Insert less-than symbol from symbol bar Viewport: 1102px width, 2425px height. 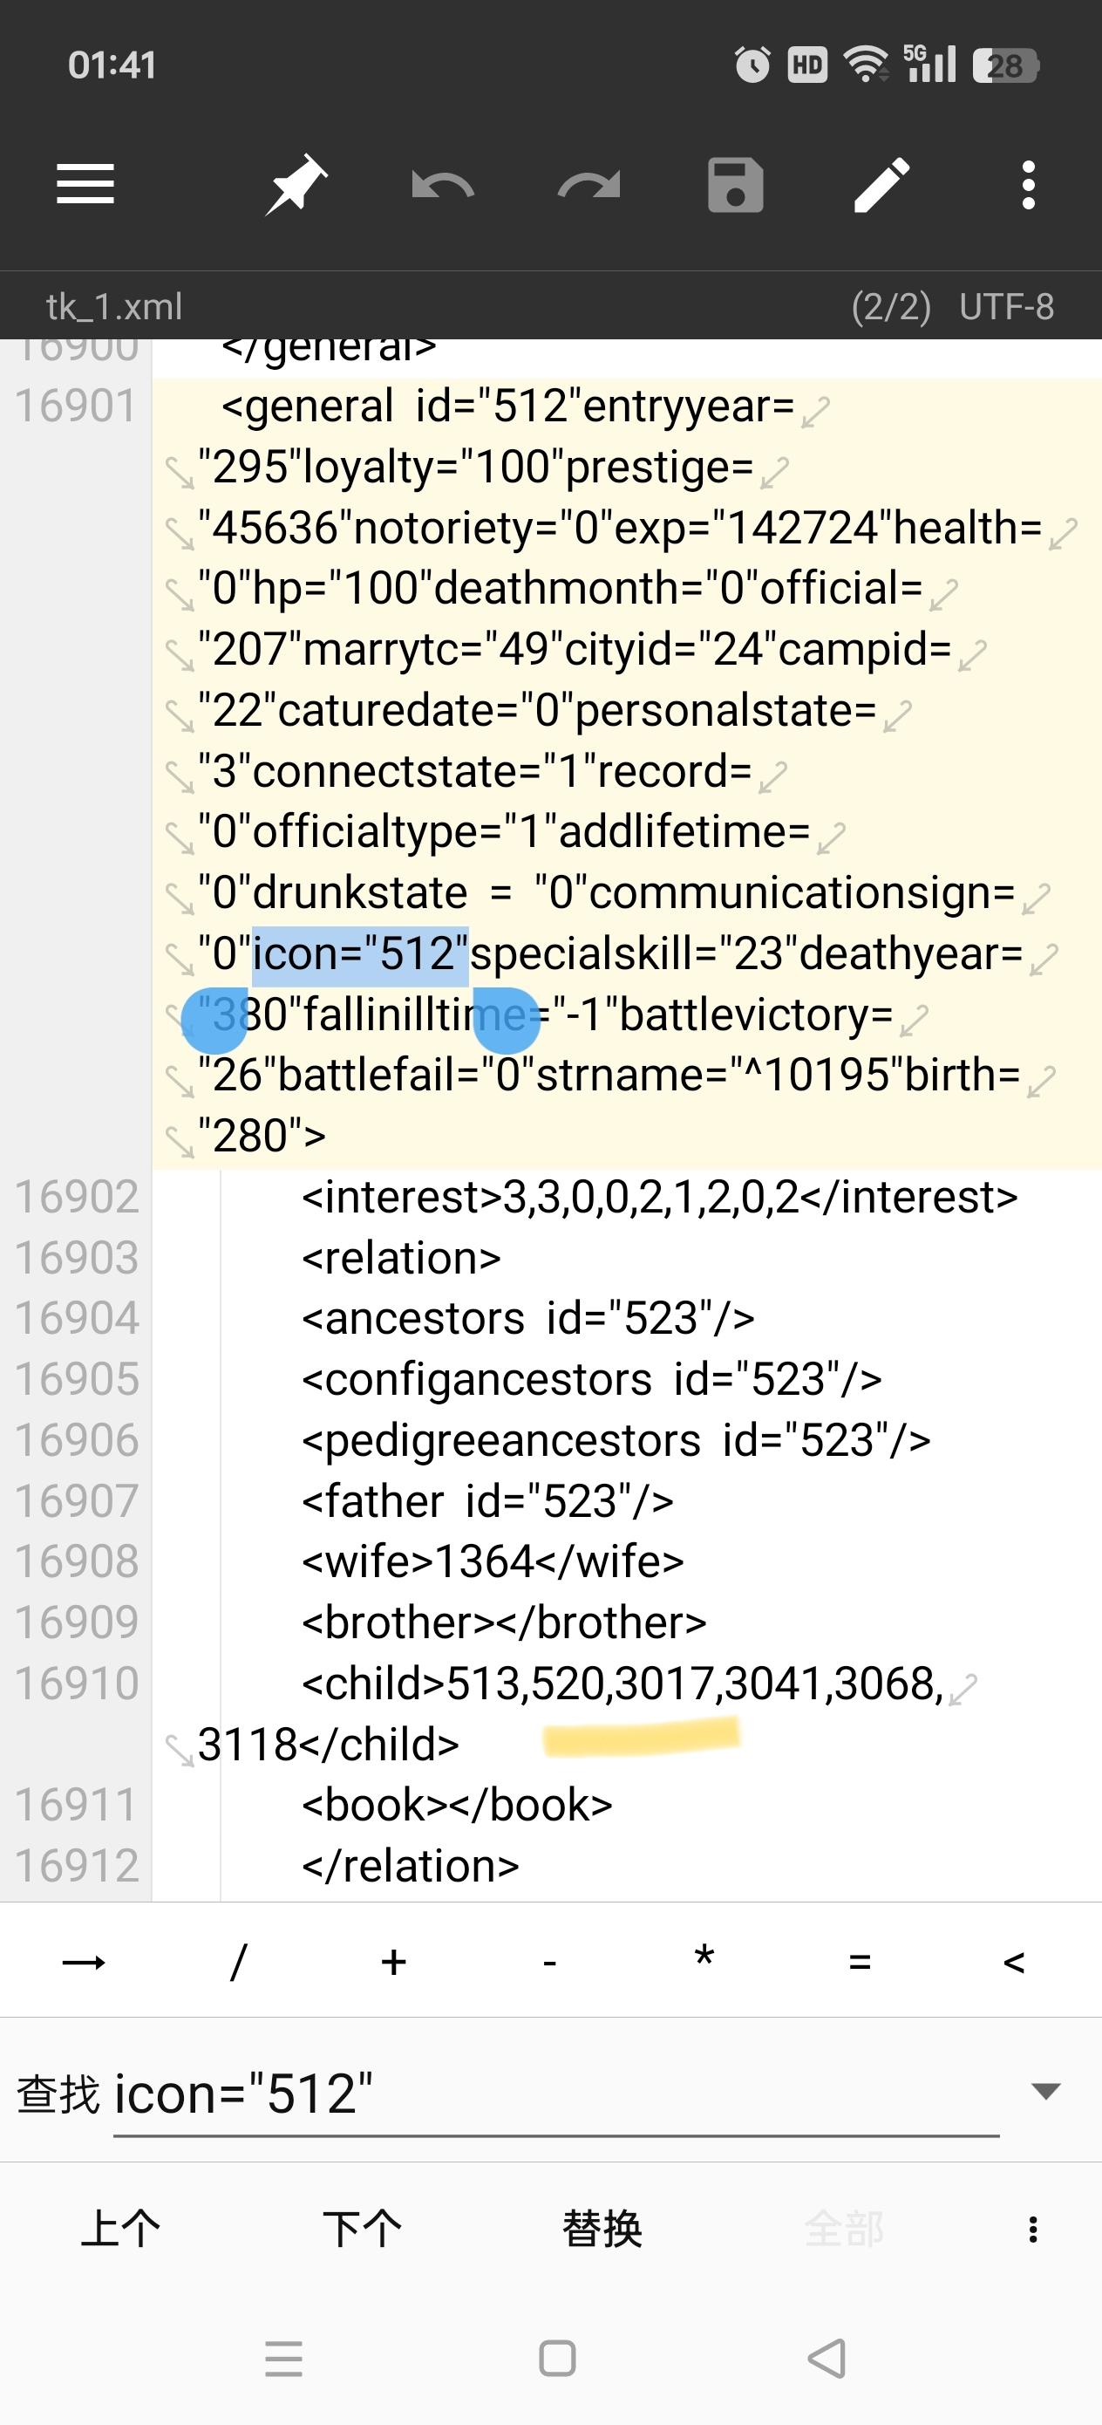pyautogui.click(x=1014, y=1963)
